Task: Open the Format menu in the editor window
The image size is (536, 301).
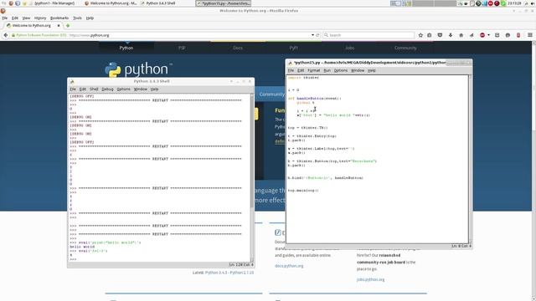Action: pyautogui.click(x=313, y=70)
